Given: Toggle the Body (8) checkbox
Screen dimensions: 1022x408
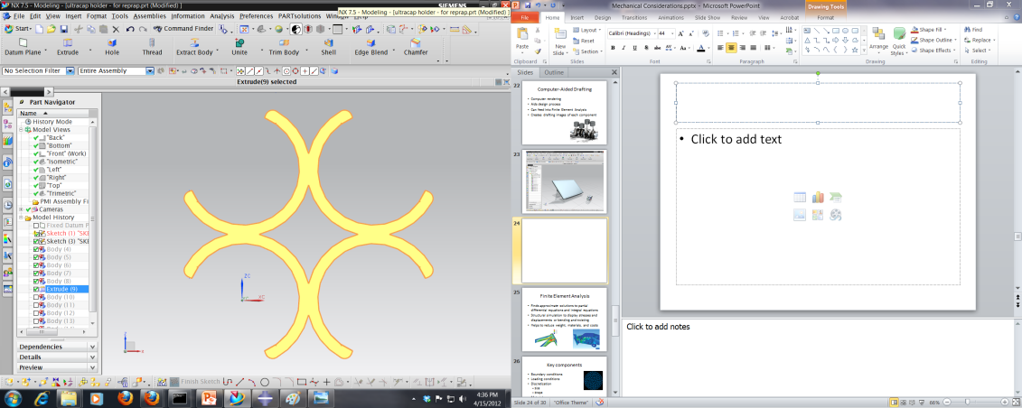Looking at the screenshot, I should click(37, 282).
